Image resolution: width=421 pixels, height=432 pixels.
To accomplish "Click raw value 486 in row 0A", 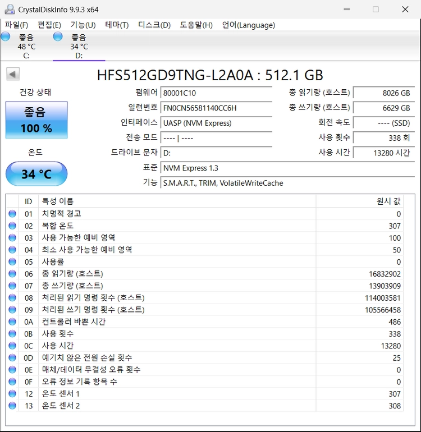I will 395,322.
